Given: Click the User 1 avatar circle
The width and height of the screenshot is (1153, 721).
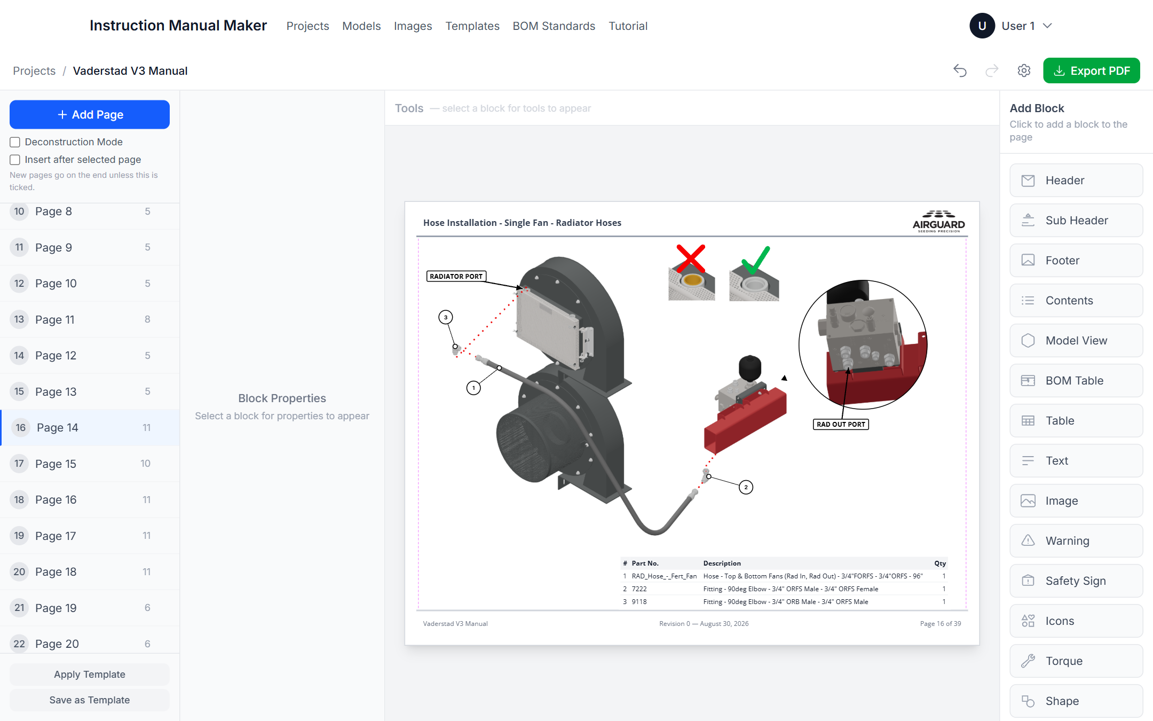Looking at the screenshot, I should pyautogui.click(x=982, y=26).
